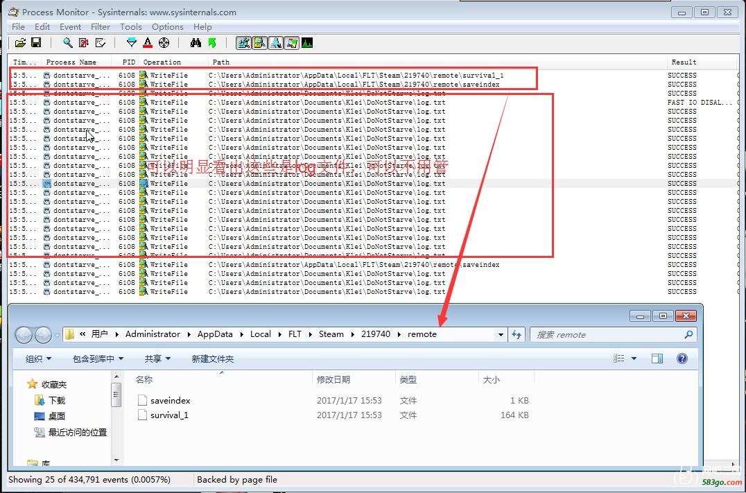The height and width of the screenshot is (493, 746).
Task: Open Find using the binoculars icon
Action: coord(196,43)
